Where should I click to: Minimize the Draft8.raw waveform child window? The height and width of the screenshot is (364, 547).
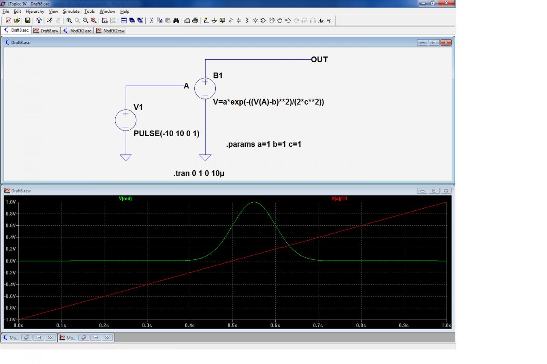pyautogui.click(x=423, y=191)
